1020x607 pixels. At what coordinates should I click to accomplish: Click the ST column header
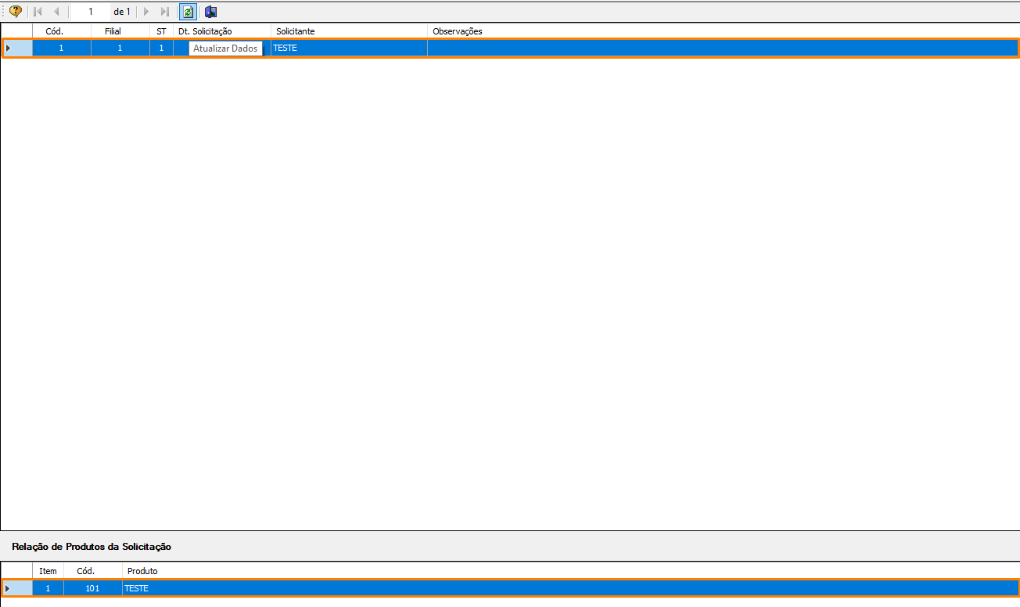coord(161,31)
